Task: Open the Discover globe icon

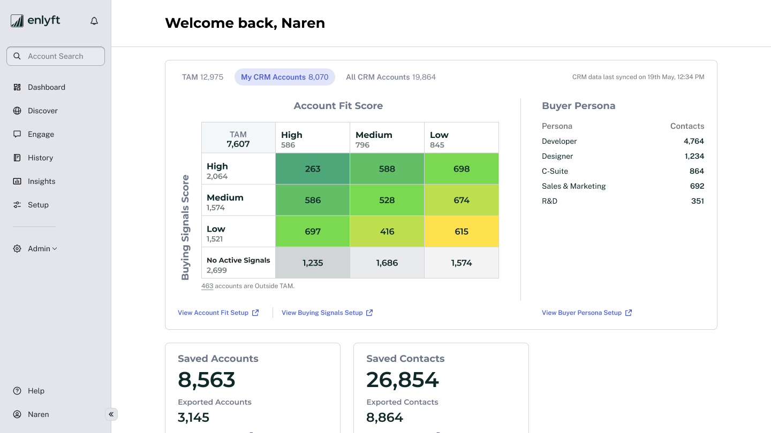Action: point(17,111)
